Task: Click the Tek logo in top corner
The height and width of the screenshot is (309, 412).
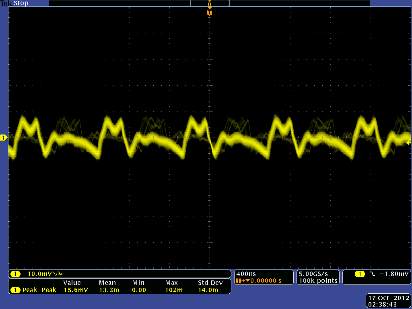Action: 6,3
